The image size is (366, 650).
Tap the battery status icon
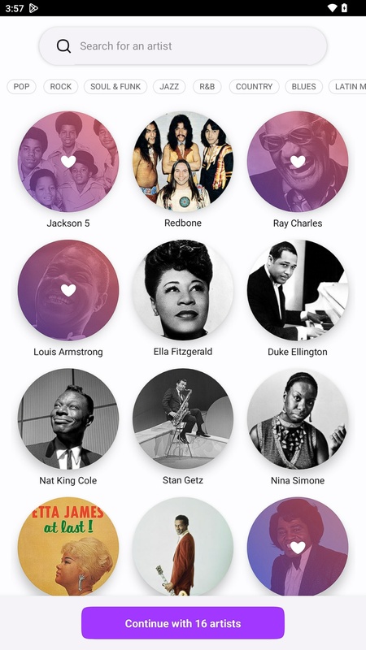(344, 8)
